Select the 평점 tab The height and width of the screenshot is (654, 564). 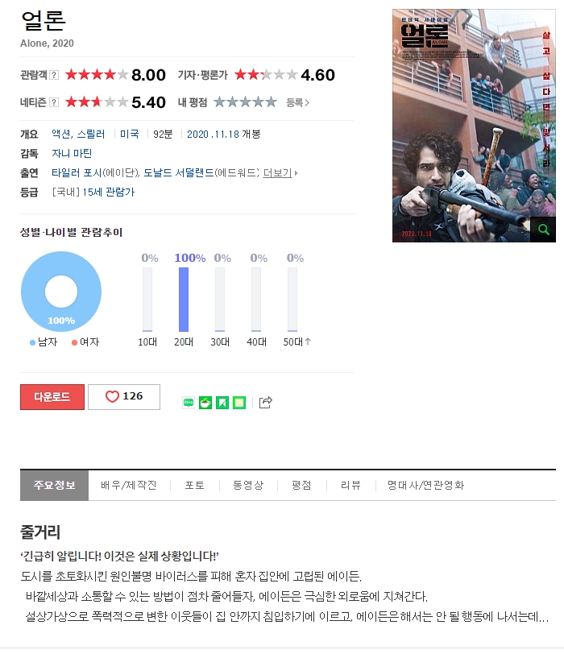coord(301,485)
